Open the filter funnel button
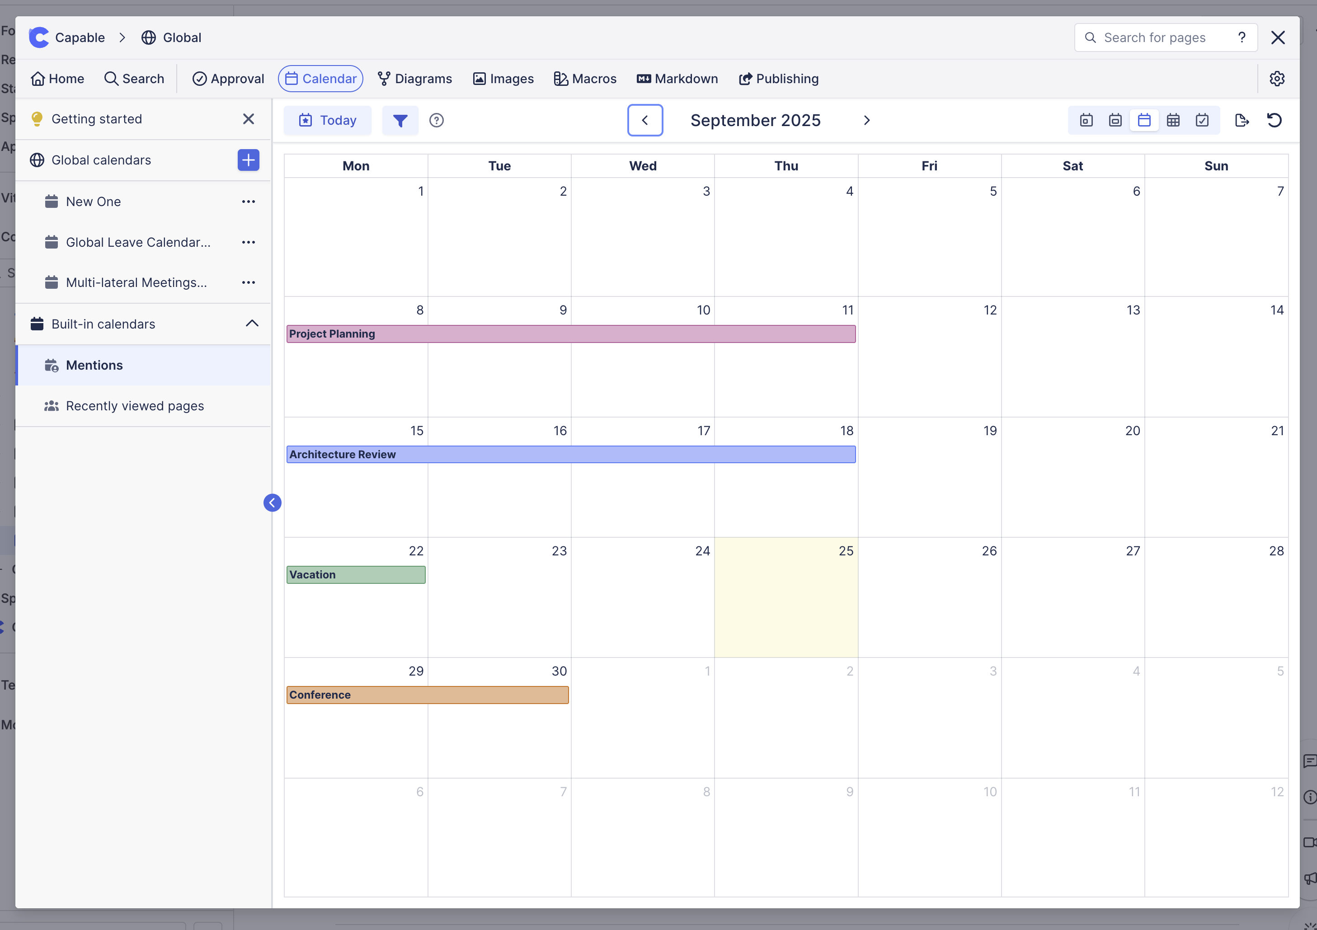This screenshot has width=1317, height=930. [400, 120]
